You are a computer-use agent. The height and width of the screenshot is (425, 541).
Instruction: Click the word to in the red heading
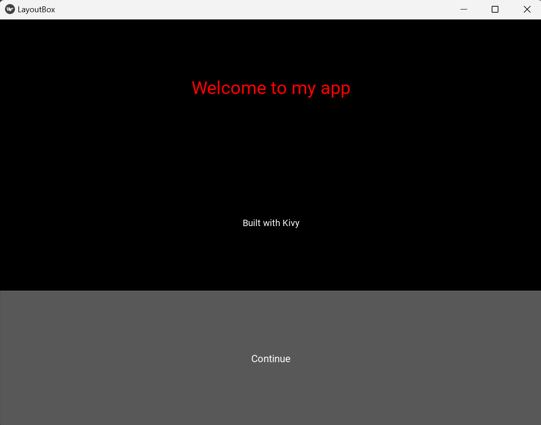coord(279,88)
